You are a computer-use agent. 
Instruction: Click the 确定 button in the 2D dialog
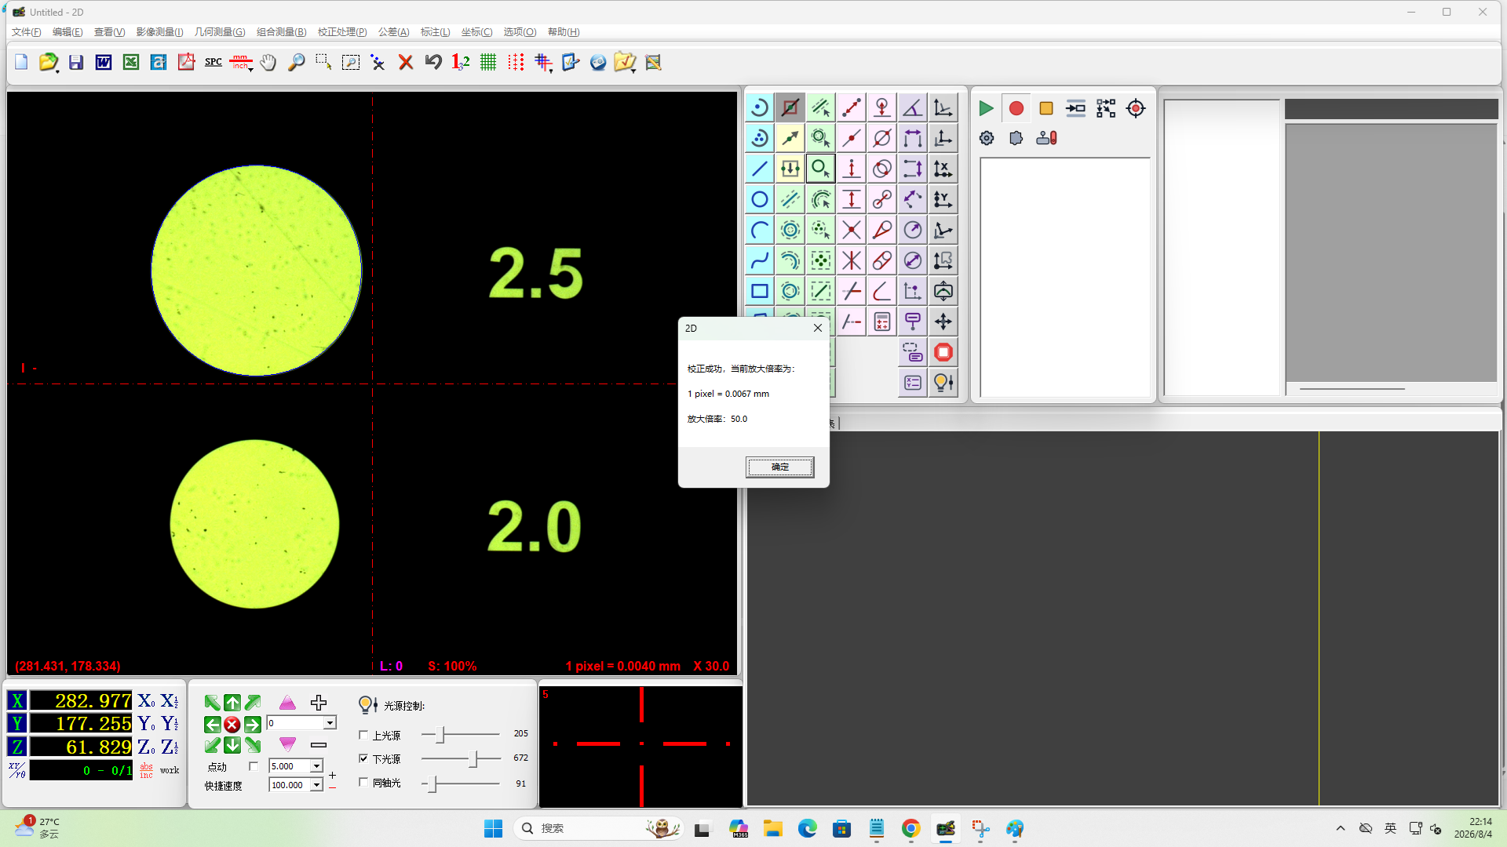click(779, 467)
